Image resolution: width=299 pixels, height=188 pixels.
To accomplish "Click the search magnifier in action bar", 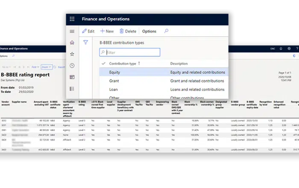I will (166, 31).
